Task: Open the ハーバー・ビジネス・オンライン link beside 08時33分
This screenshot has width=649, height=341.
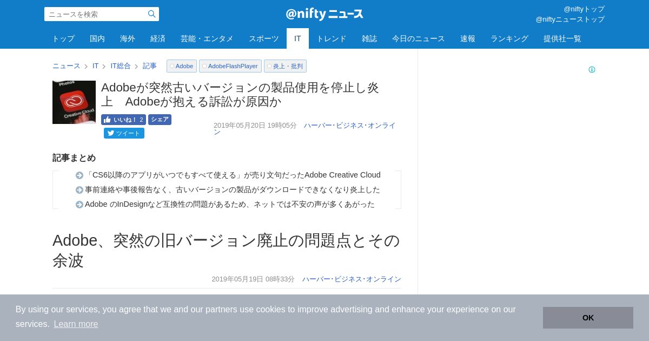Action: tap(352, 279)
